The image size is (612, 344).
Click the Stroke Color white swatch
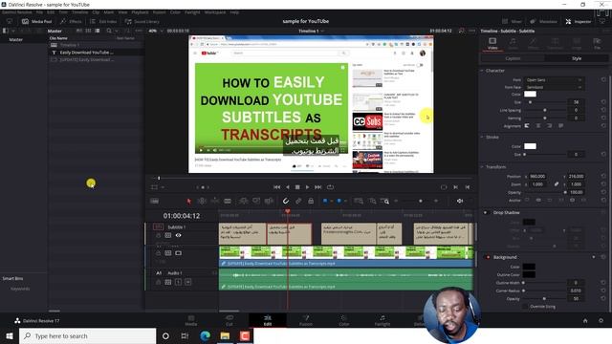(530, 146)
